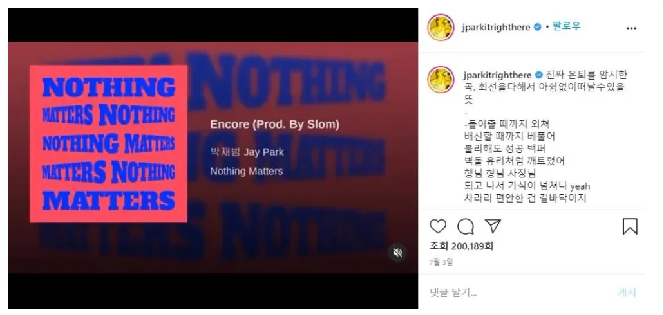
Task: View the 조회 200,189회 view count
Action: [x=461, y=246]
